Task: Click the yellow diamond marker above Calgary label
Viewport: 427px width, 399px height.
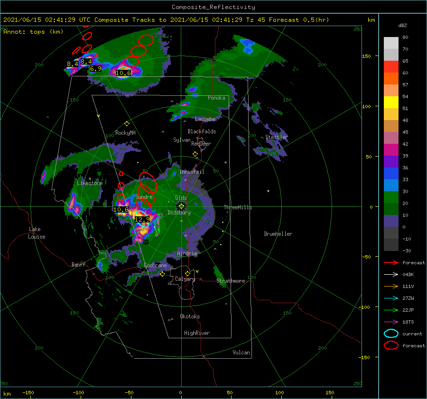Action: [187, 273]
